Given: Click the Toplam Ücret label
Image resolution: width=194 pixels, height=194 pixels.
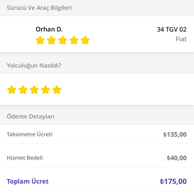Looking at the screenshot, I should (28, 181).
